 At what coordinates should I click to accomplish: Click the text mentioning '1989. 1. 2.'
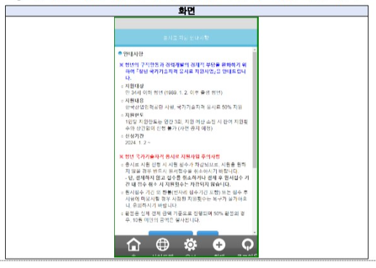click(x=174, y=93)
